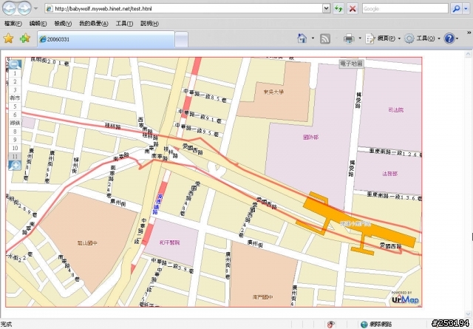Click the Home page icon

[x=302, y=38]
